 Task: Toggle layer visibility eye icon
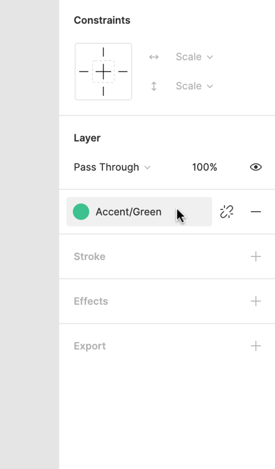pos(256,167)
